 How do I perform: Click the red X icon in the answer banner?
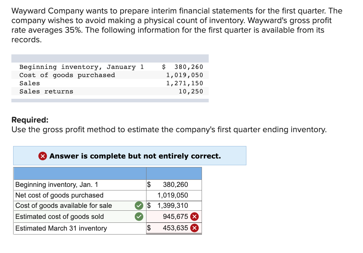[43, 156]
